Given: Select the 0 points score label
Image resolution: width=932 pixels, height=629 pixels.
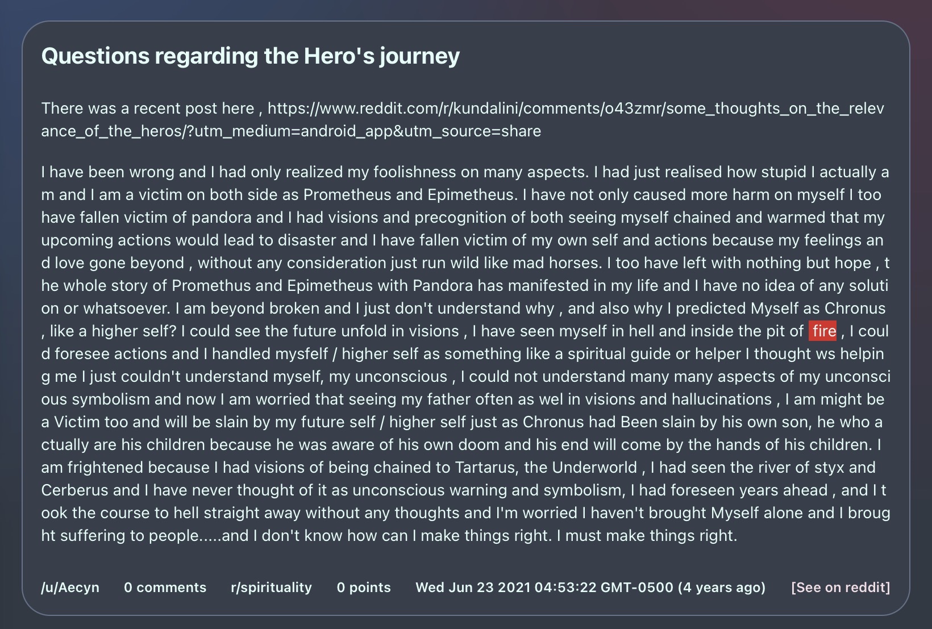Looking at the screenshot, I should pyautogui.click(x=364, y=587).
